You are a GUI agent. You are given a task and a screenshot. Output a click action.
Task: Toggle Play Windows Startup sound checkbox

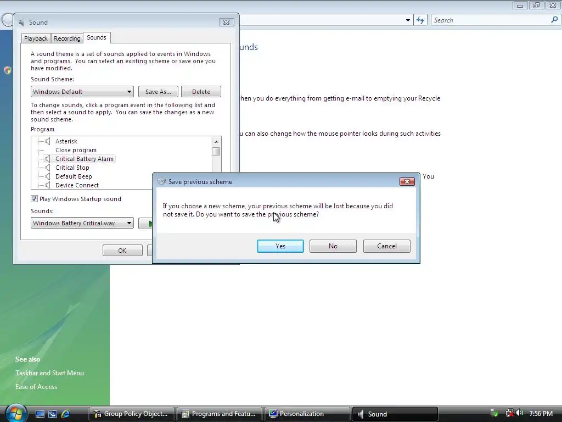point(34,199)
